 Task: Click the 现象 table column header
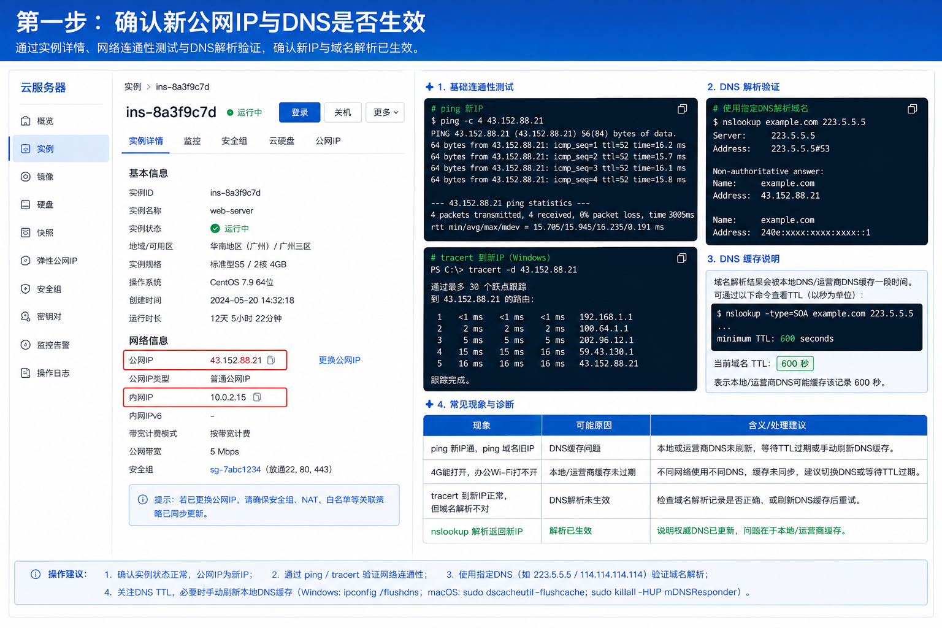click(482, 425)
